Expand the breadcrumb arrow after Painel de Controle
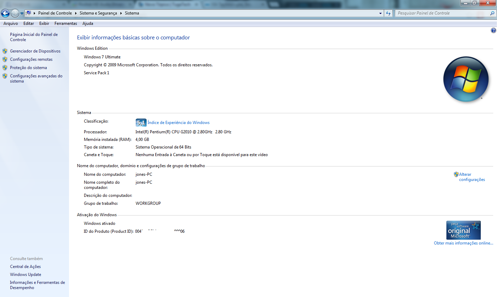Screen dimensions: 497x297 (76, 13)
